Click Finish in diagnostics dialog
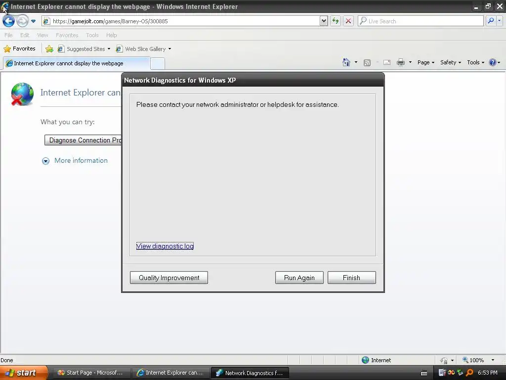This screenshot has height=380, width=506. (x=351, y=278)
